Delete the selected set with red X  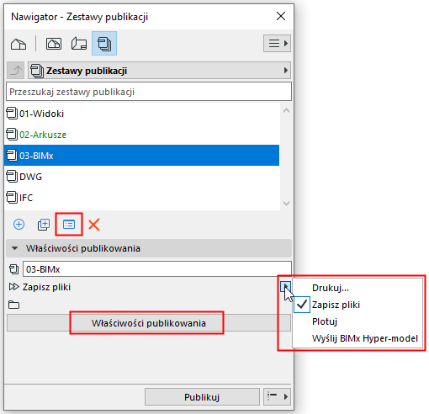click(94, 225)
